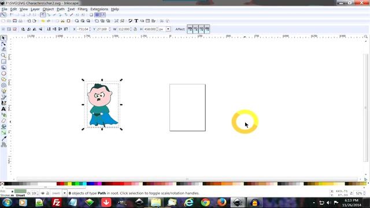
Task: Click the Group objects icon
Action: pos(116,21)
